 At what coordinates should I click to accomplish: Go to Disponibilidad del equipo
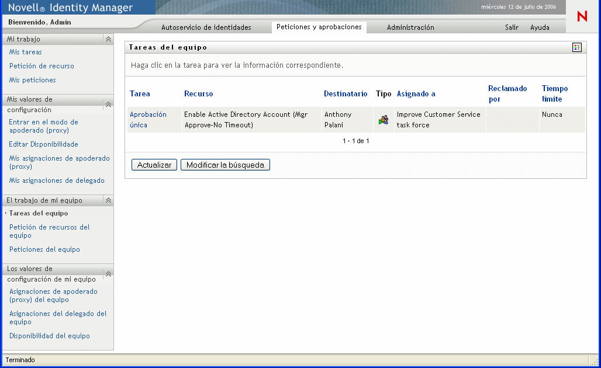pos(50,336)
